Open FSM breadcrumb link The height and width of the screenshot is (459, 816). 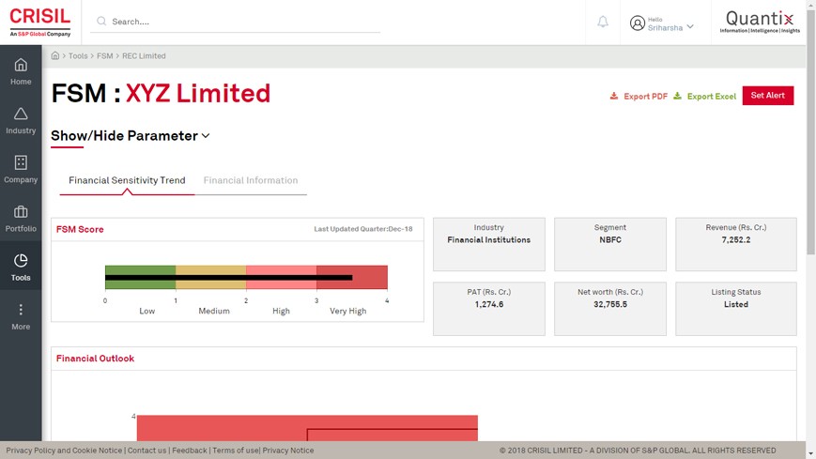point(104,56)
